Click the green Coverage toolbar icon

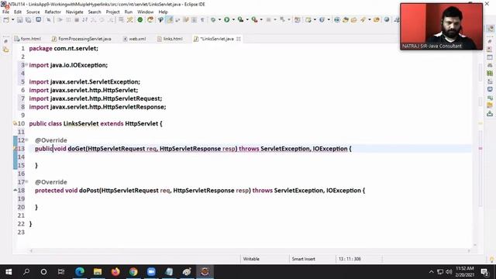tap(139, 19)
